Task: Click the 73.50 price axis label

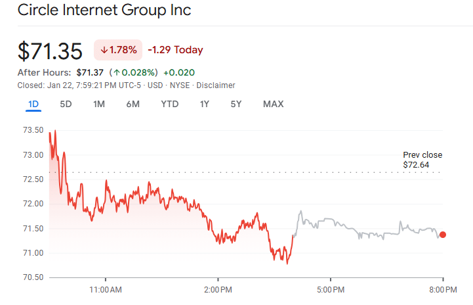Action: click(32, 130)
